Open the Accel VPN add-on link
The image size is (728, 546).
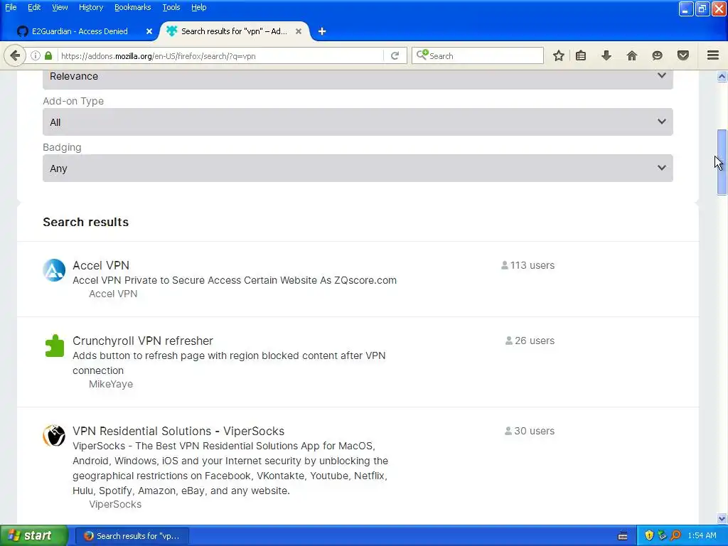pyautogui.click(x=101, y=265)
